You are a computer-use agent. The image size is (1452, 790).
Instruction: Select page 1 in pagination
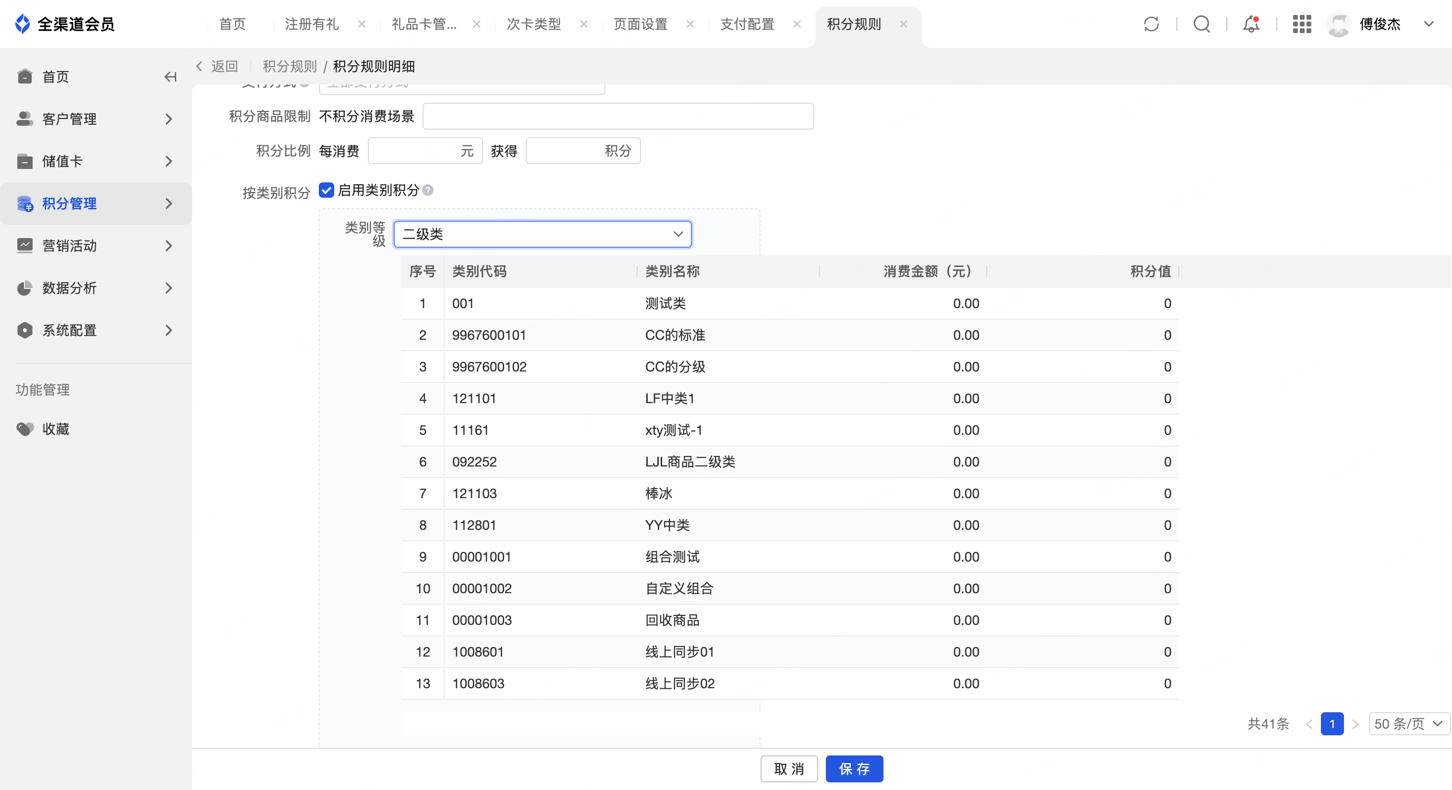pyautogui.click(x=1332, y=724)
